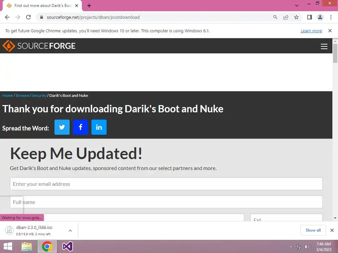Click the address bar URL

point(93,17)
